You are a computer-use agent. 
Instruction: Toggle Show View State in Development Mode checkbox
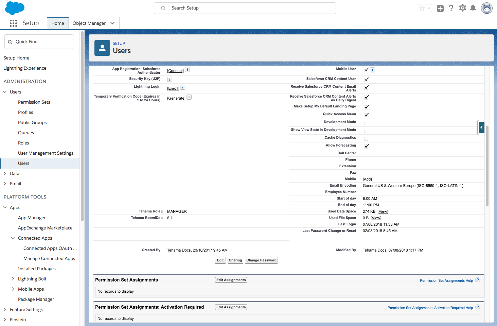(x=366, y=131)
